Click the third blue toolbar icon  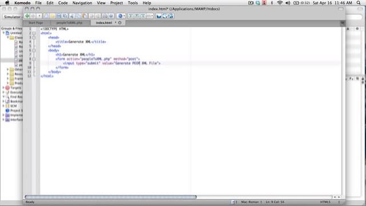coord(171,16)
